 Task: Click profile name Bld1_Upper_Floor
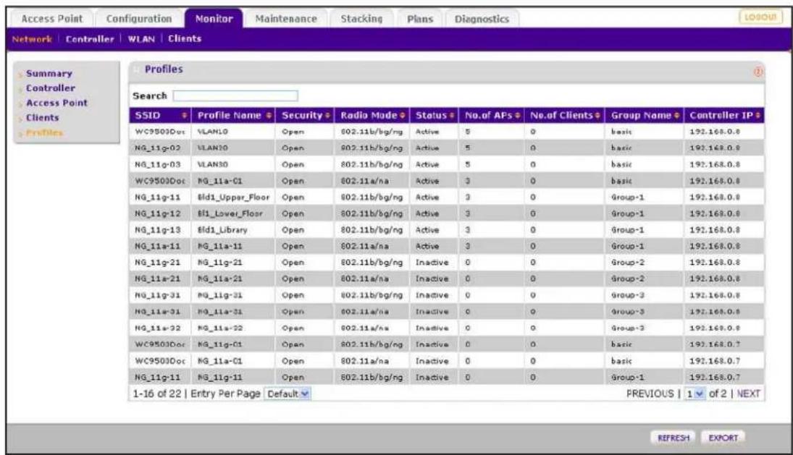click(233, 197)
